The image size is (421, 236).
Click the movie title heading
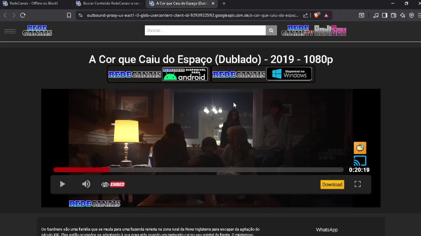pyautogui.click(x=211, y=59)
